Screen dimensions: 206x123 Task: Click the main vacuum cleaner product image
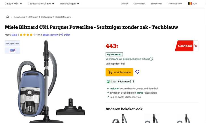51,82
